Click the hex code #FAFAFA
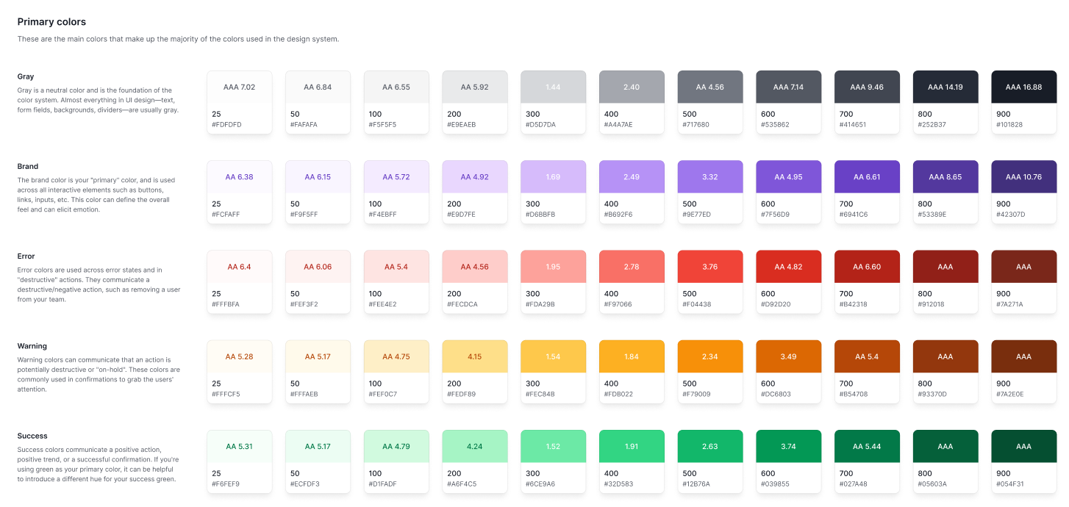This screenshot has width=1069, height=507. click(x=304, y=125)
